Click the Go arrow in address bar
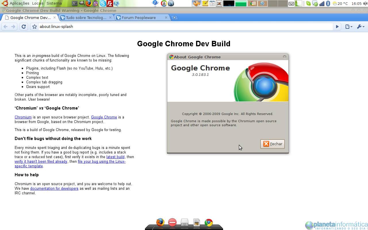Viewport: 368px width, 230px height. tap(337, 26)
